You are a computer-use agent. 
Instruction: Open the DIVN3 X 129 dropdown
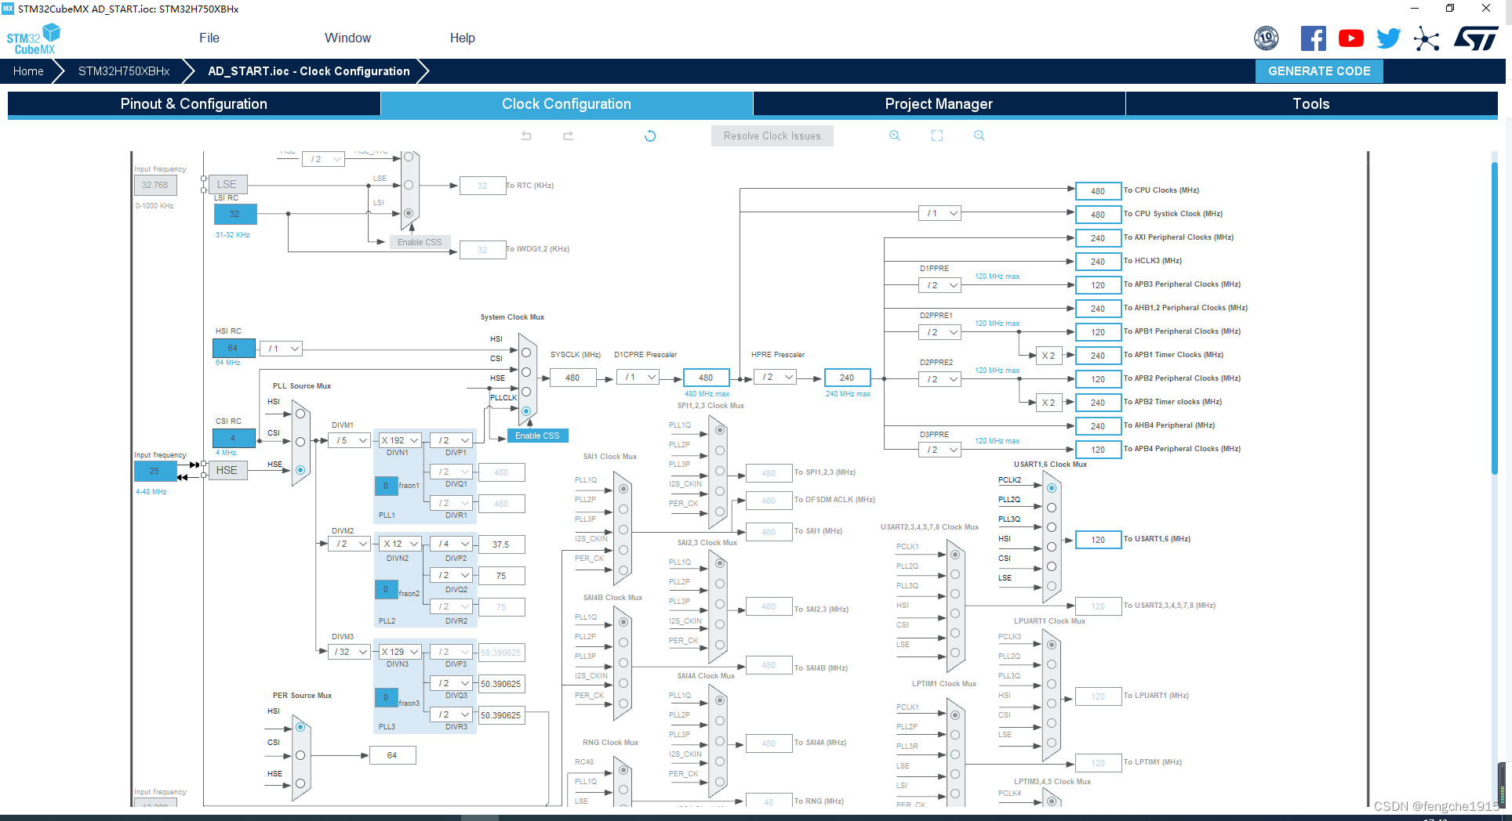tap(400, 652)
